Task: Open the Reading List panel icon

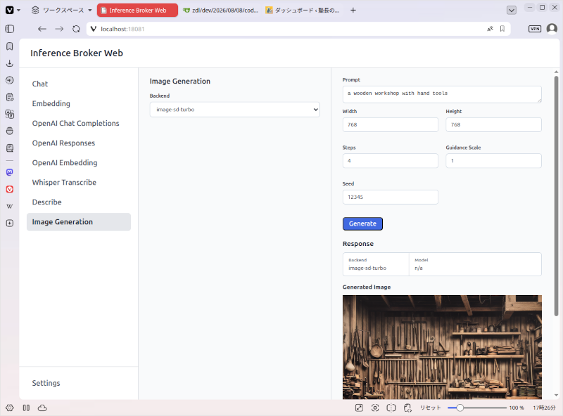Action: [10, 148]
